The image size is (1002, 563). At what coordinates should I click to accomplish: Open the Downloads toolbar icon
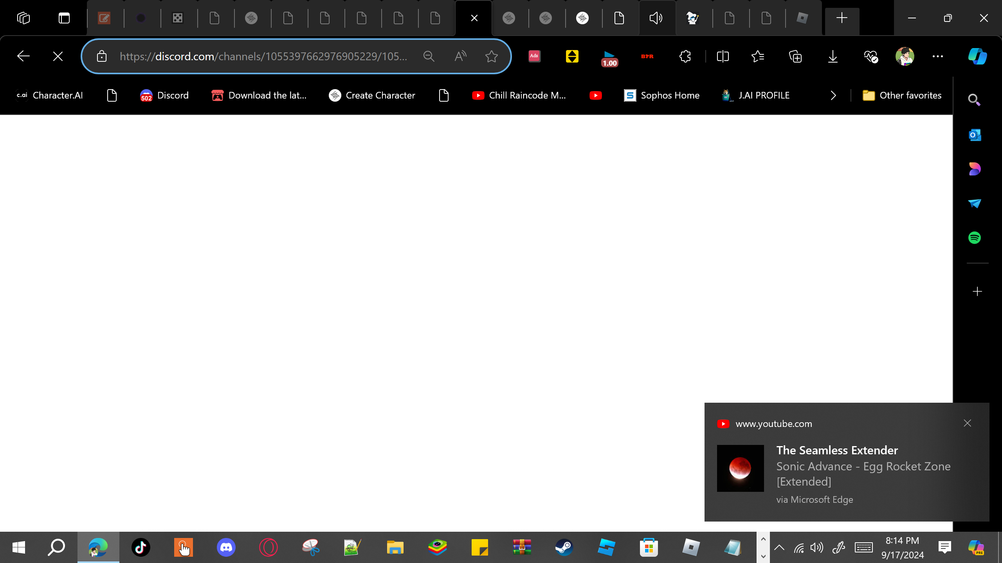click(833, 56)
